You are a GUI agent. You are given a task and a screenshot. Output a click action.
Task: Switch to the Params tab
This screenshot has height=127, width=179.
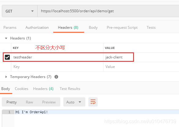(10, 28)
